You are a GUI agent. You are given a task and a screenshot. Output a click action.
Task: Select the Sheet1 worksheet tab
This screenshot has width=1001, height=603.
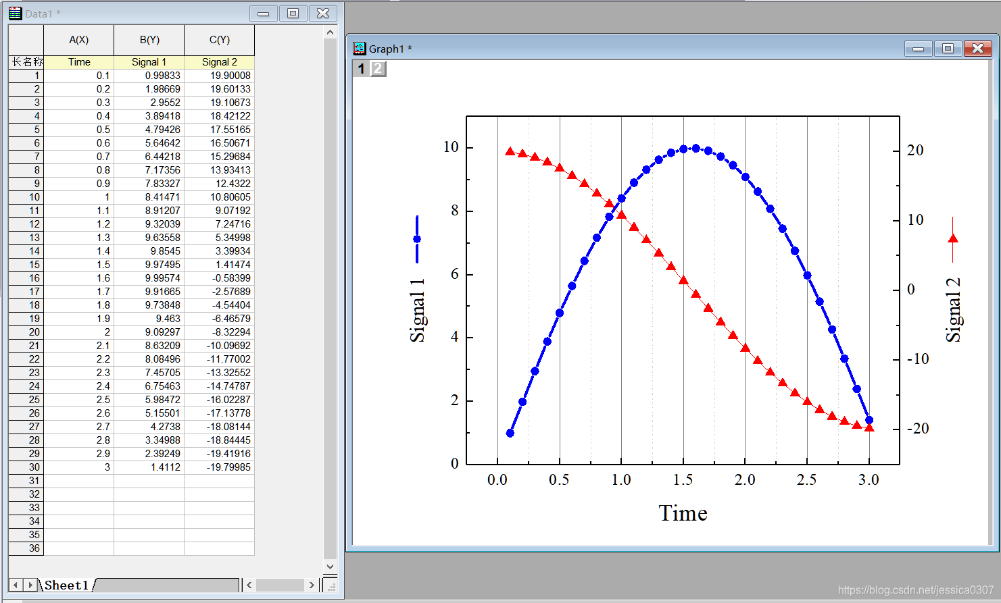click(67, 585)
